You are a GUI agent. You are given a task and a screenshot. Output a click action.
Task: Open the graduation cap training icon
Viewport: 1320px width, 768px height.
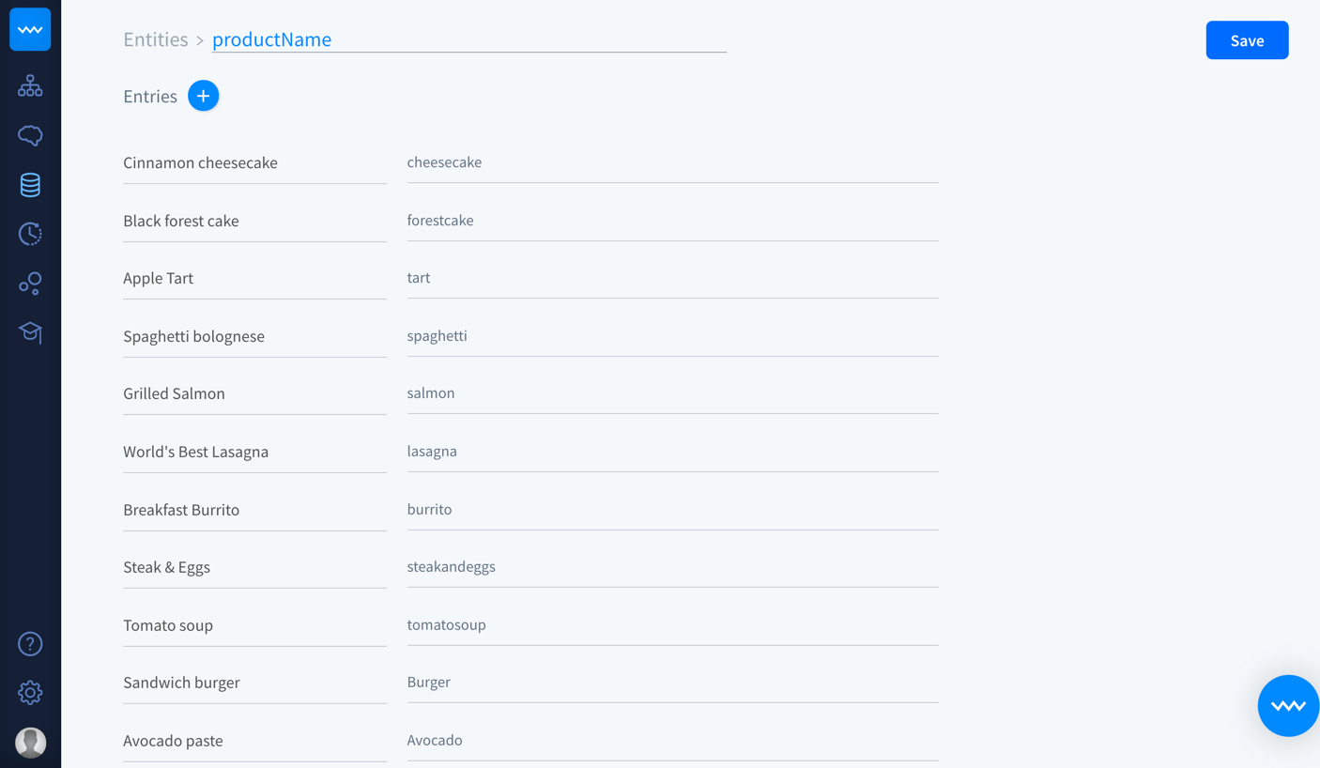point(30,332)
